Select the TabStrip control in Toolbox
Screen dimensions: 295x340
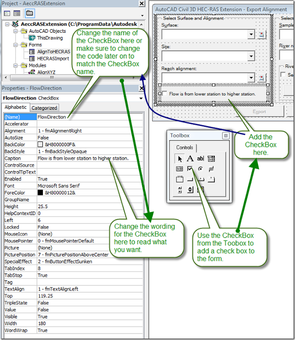[201, 179]
